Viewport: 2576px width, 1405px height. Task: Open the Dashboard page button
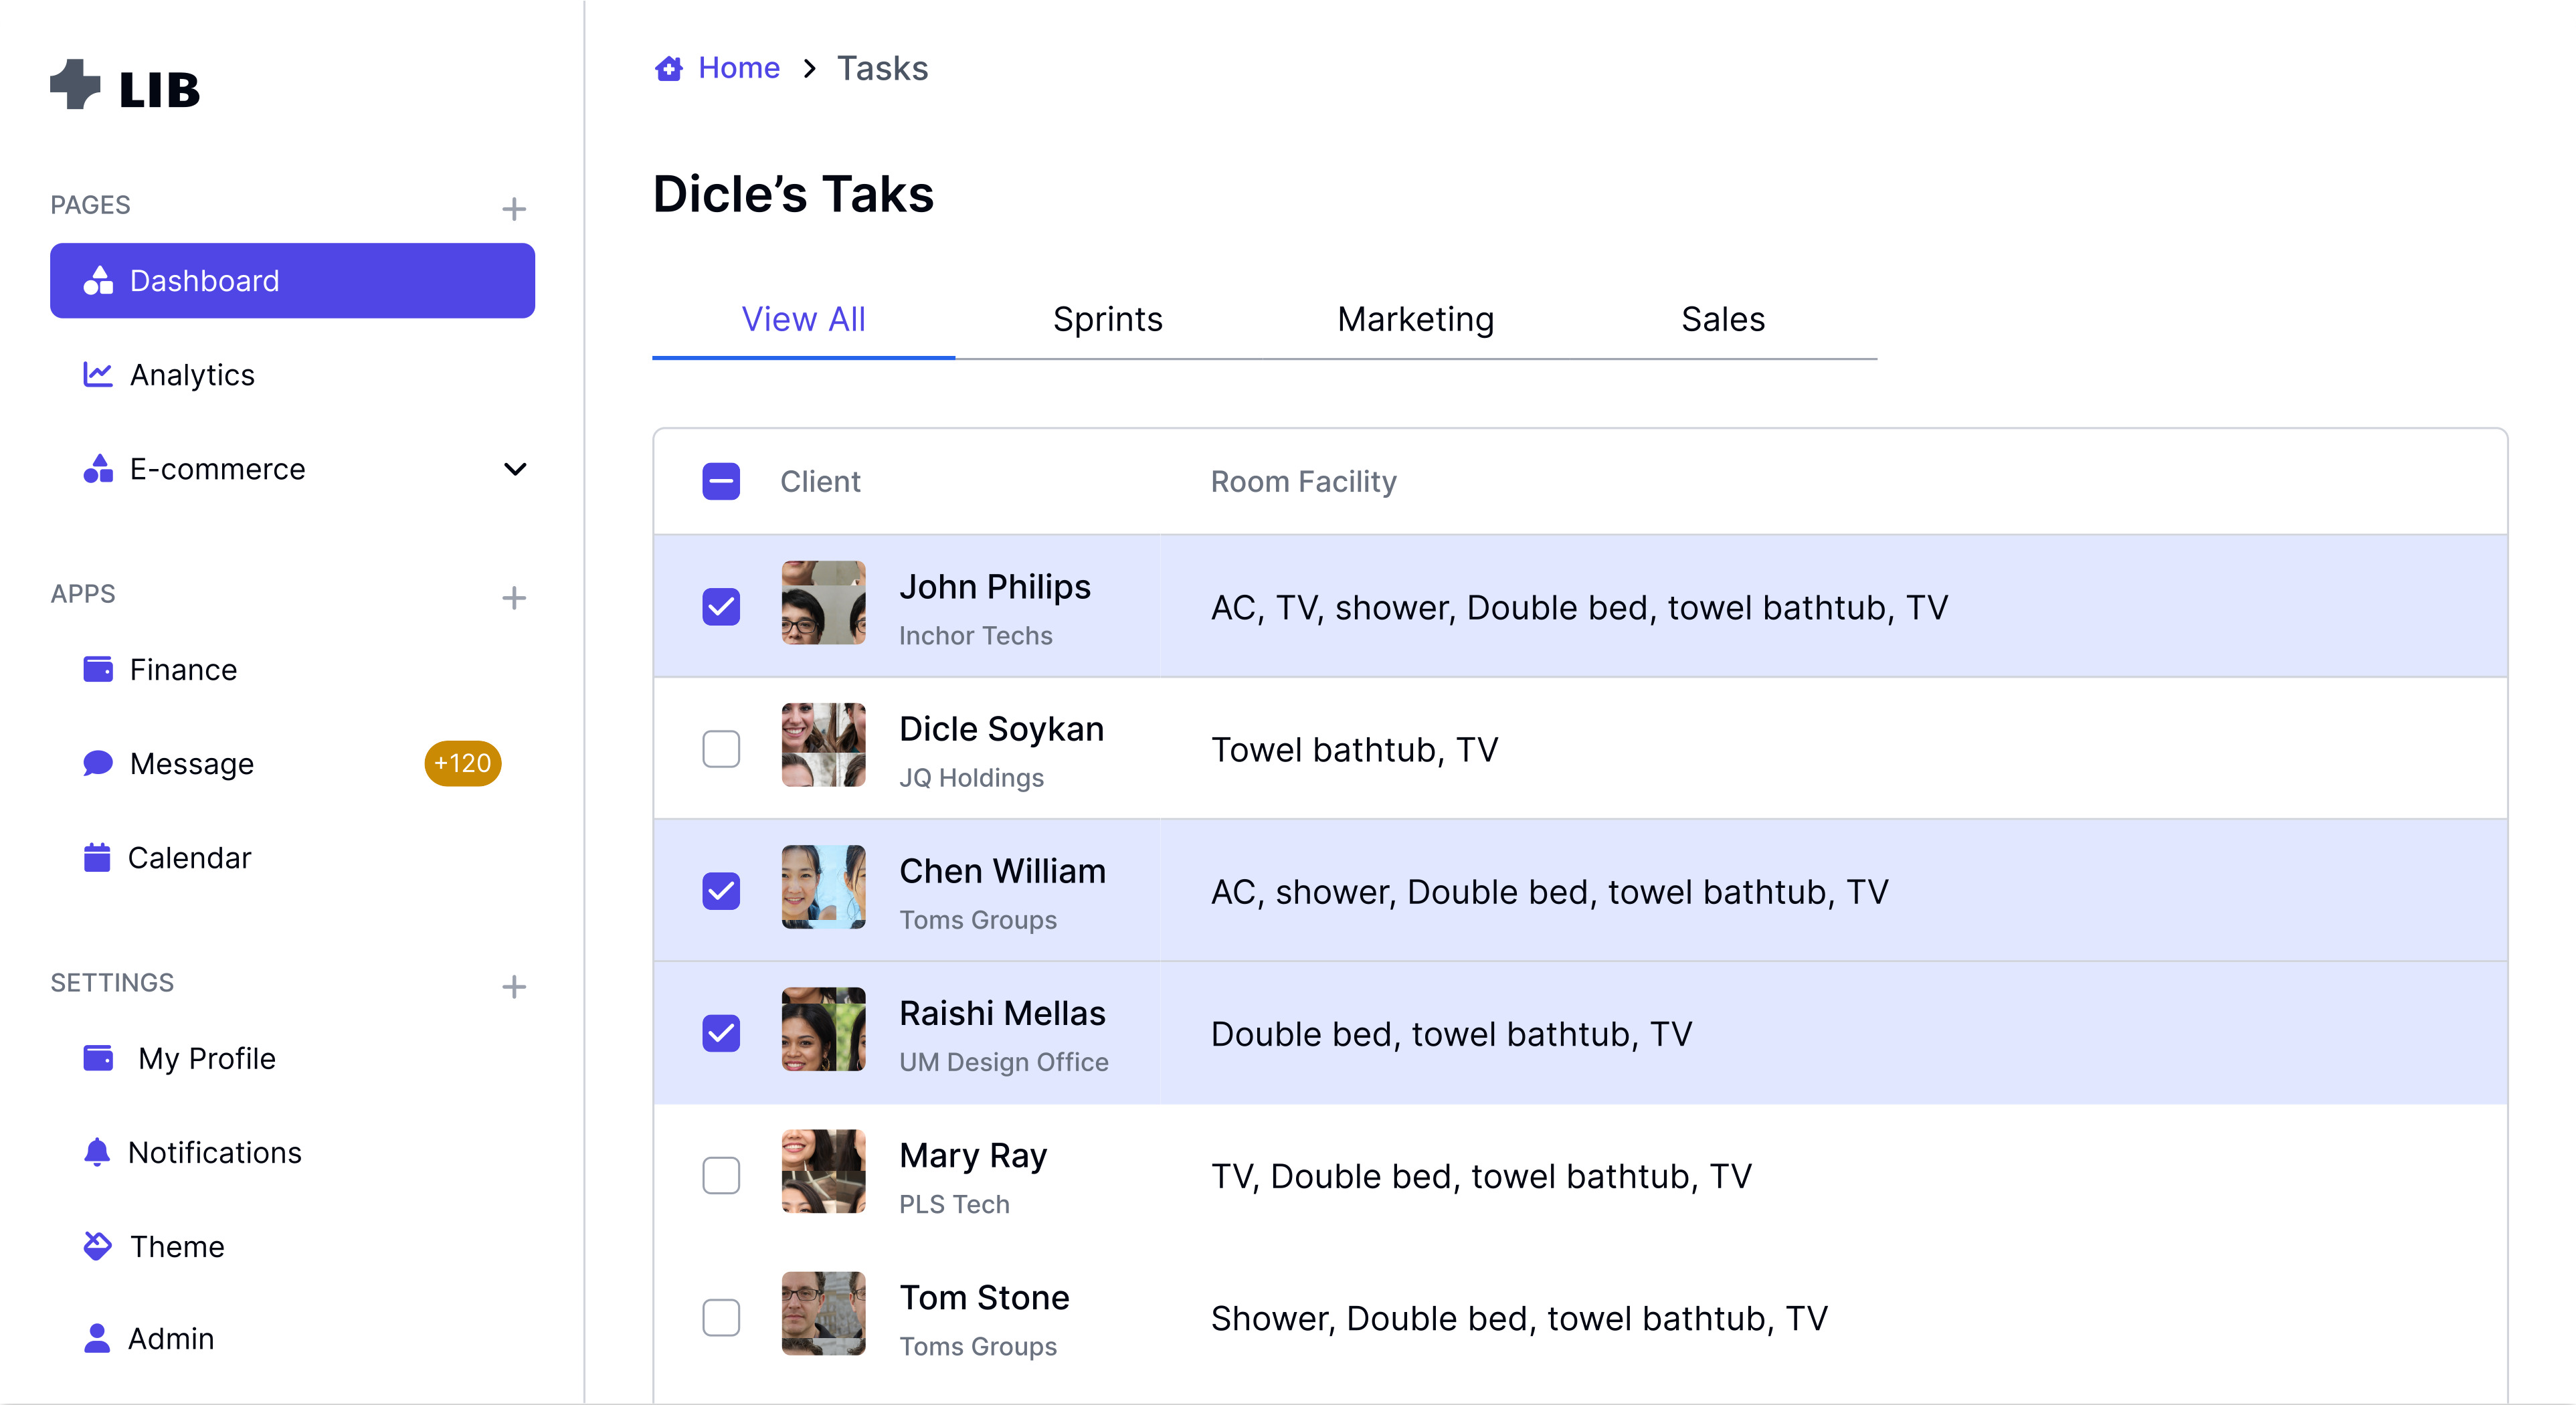click(x=292, y=281)
